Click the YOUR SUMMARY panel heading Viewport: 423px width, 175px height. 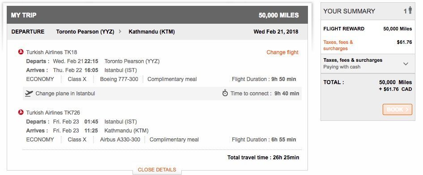tap(349, 11)
